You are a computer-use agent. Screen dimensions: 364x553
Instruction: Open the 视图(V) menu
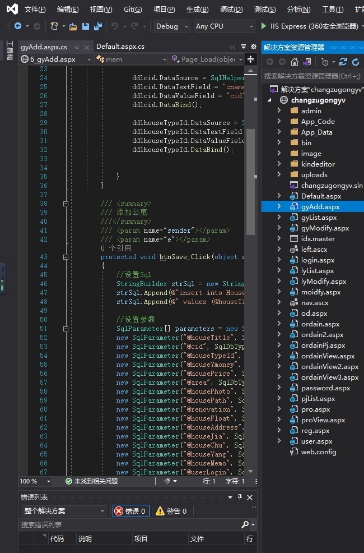click(x=101, y=9)
